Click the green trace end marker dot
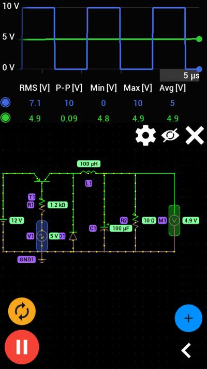The image size is (207, 369). (199, 39)
